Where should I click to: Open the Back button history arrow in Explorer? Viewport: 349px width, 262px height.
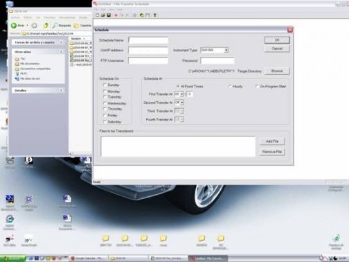click(27, 26)
